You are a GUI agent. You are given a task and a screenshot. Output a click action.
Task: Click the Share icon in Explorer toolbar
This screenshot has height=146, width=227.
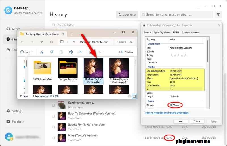81,52
